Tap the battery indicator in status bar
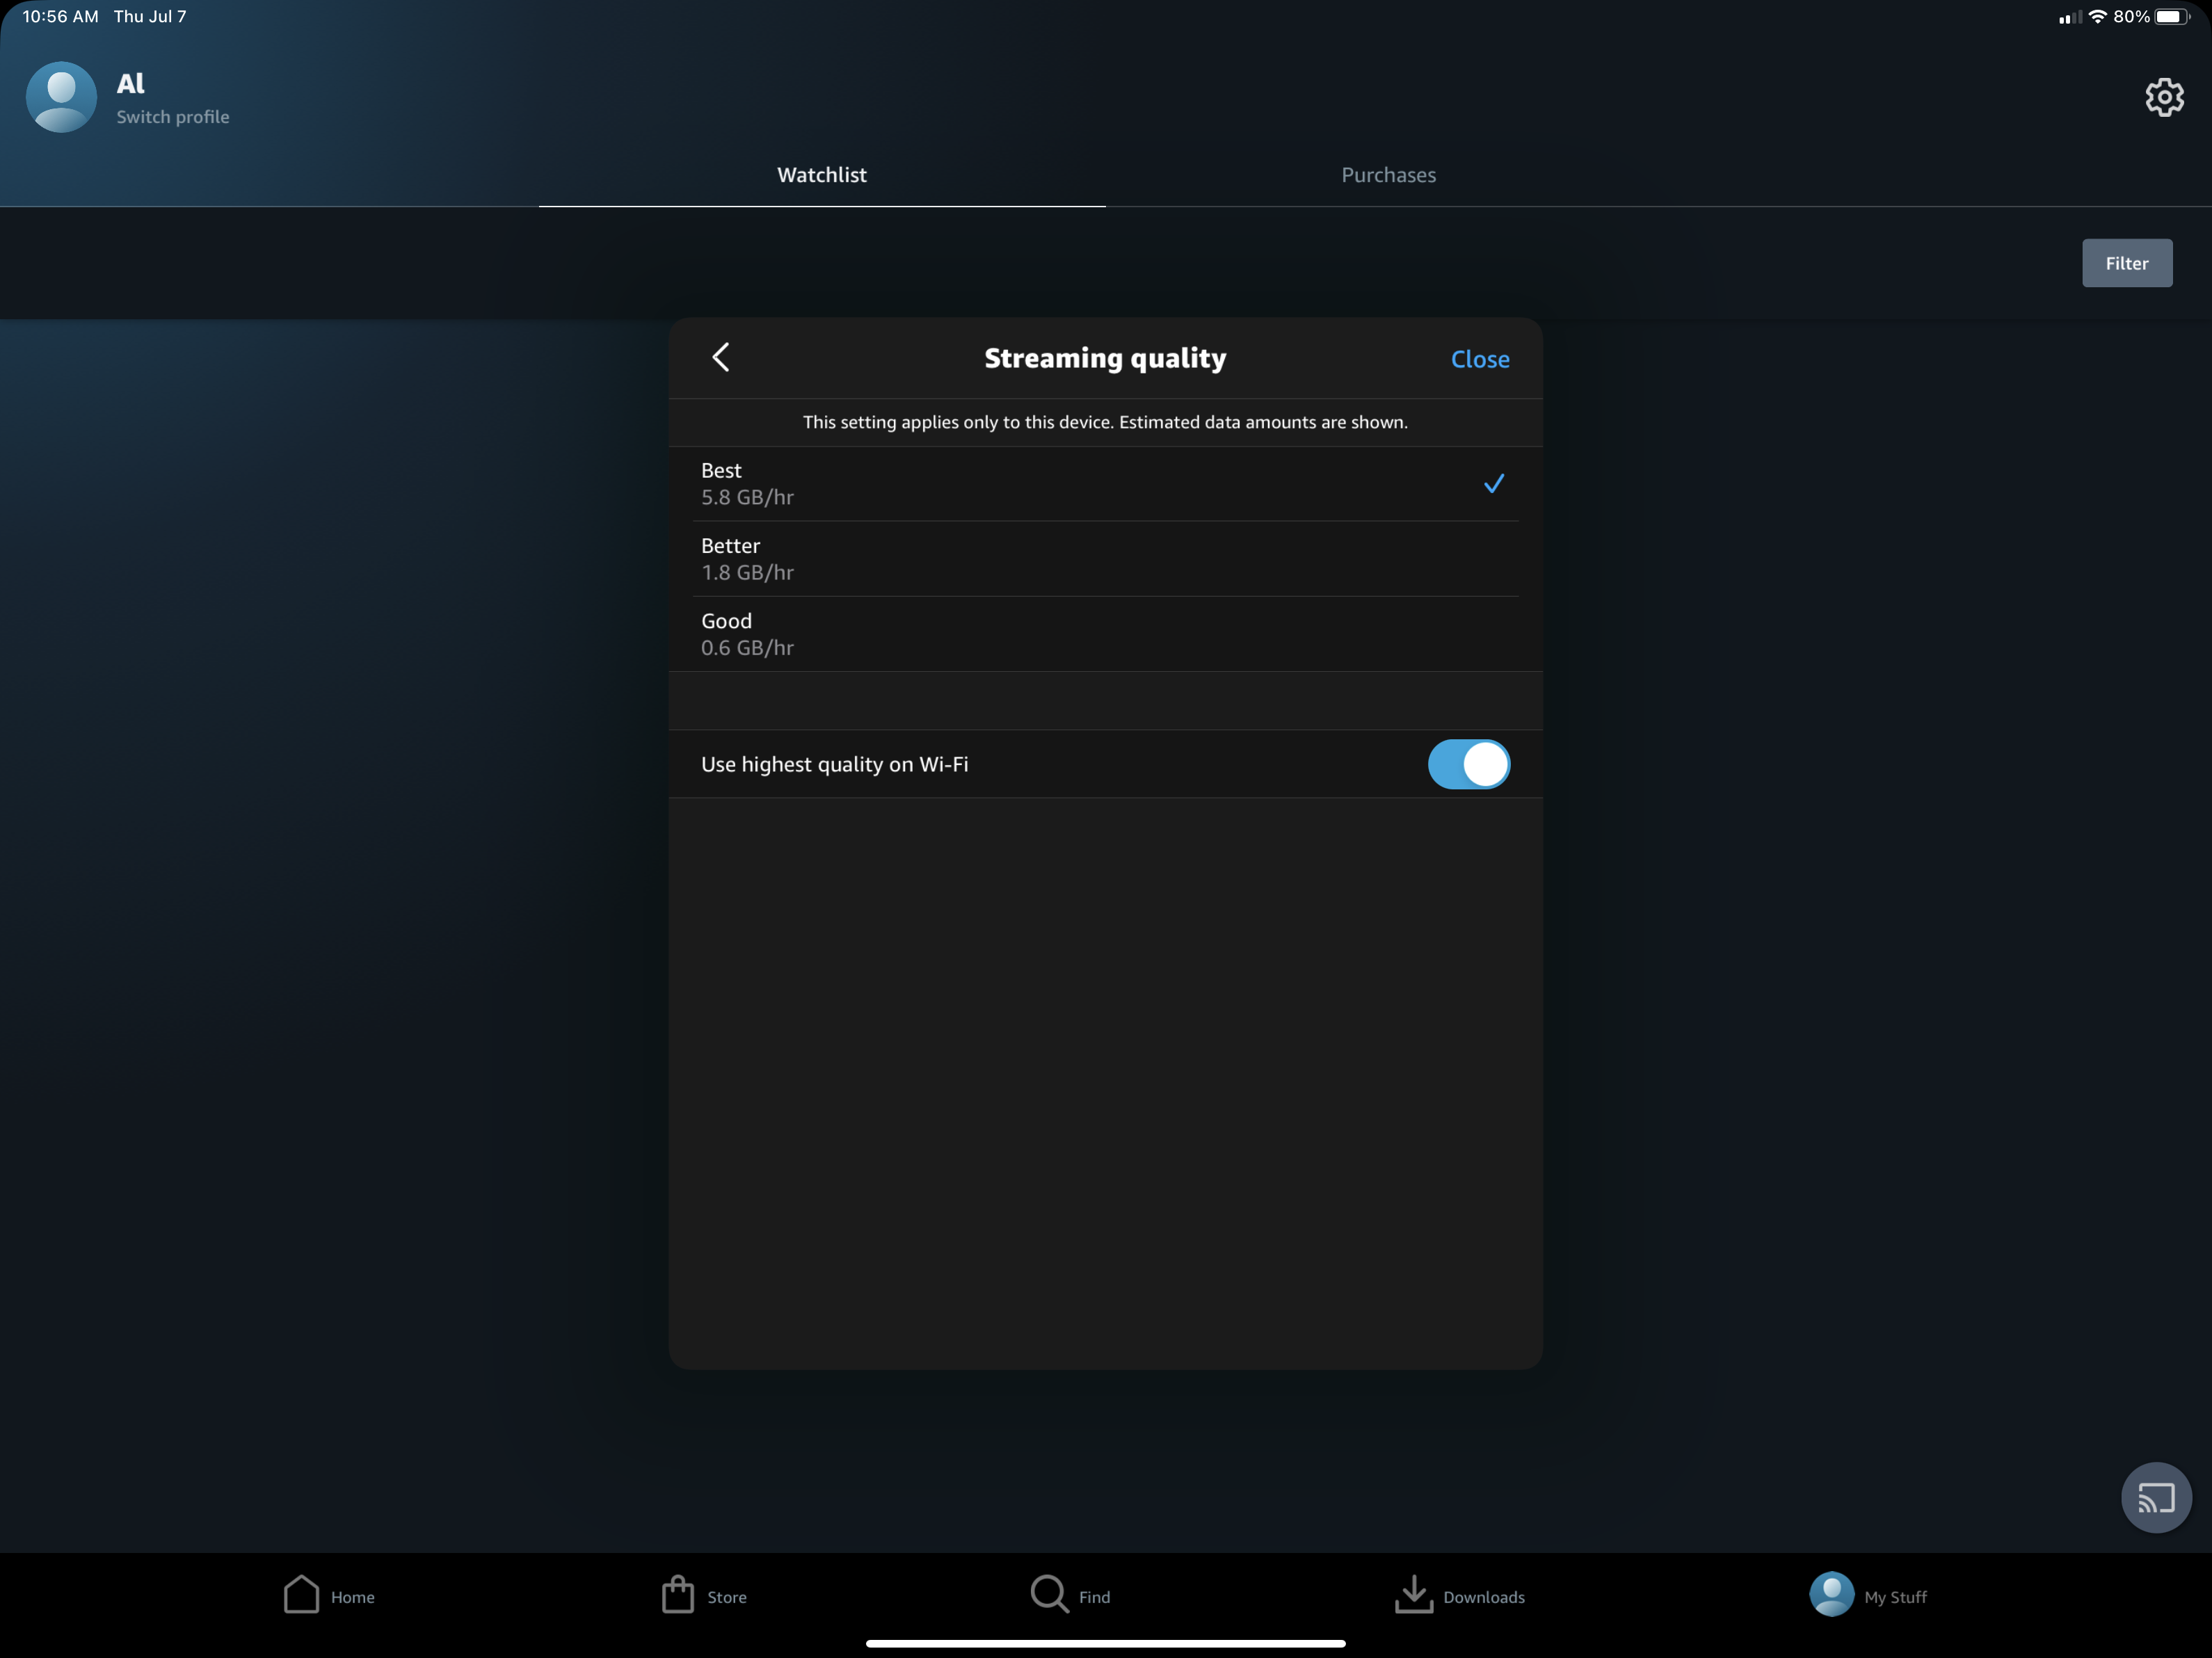2212x1658 pixels. click(2170, 17)
